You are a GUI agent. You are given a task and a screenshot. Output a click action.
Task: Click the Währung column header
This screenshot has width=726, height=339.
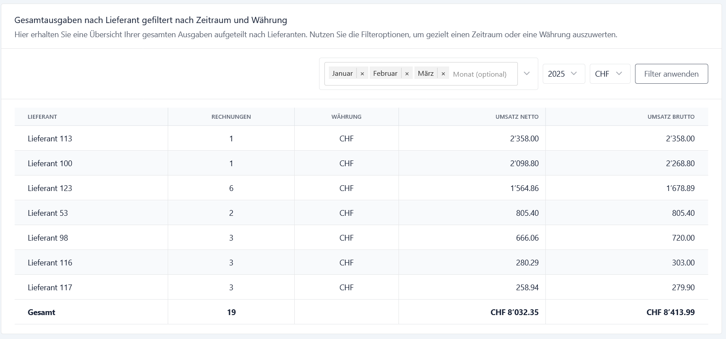(x=346, y=117)
